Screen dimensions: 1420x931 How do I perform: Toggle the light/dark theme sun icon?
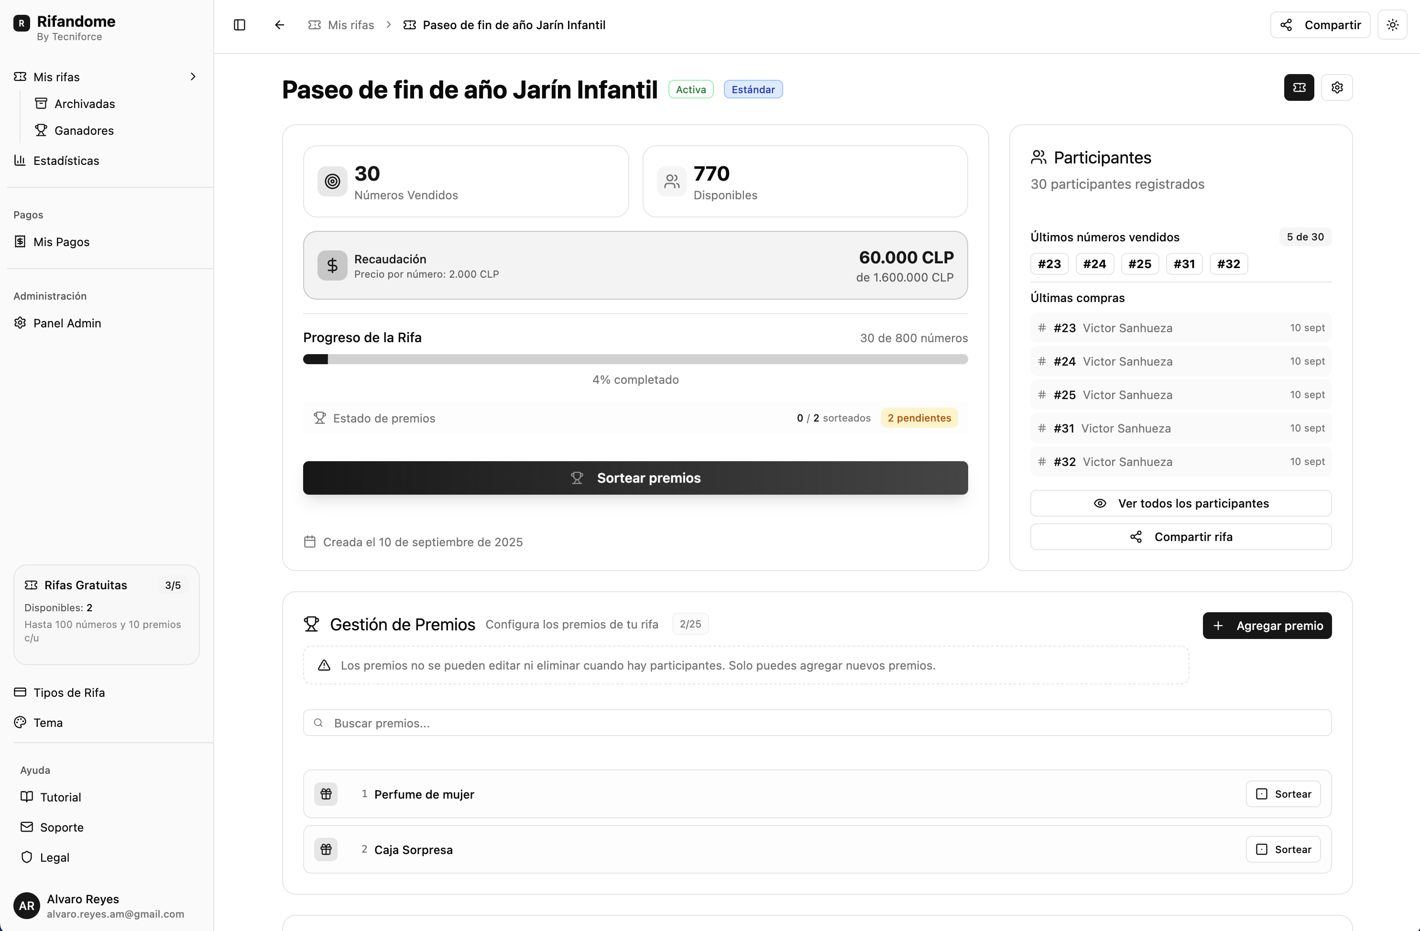[1392, 25]
